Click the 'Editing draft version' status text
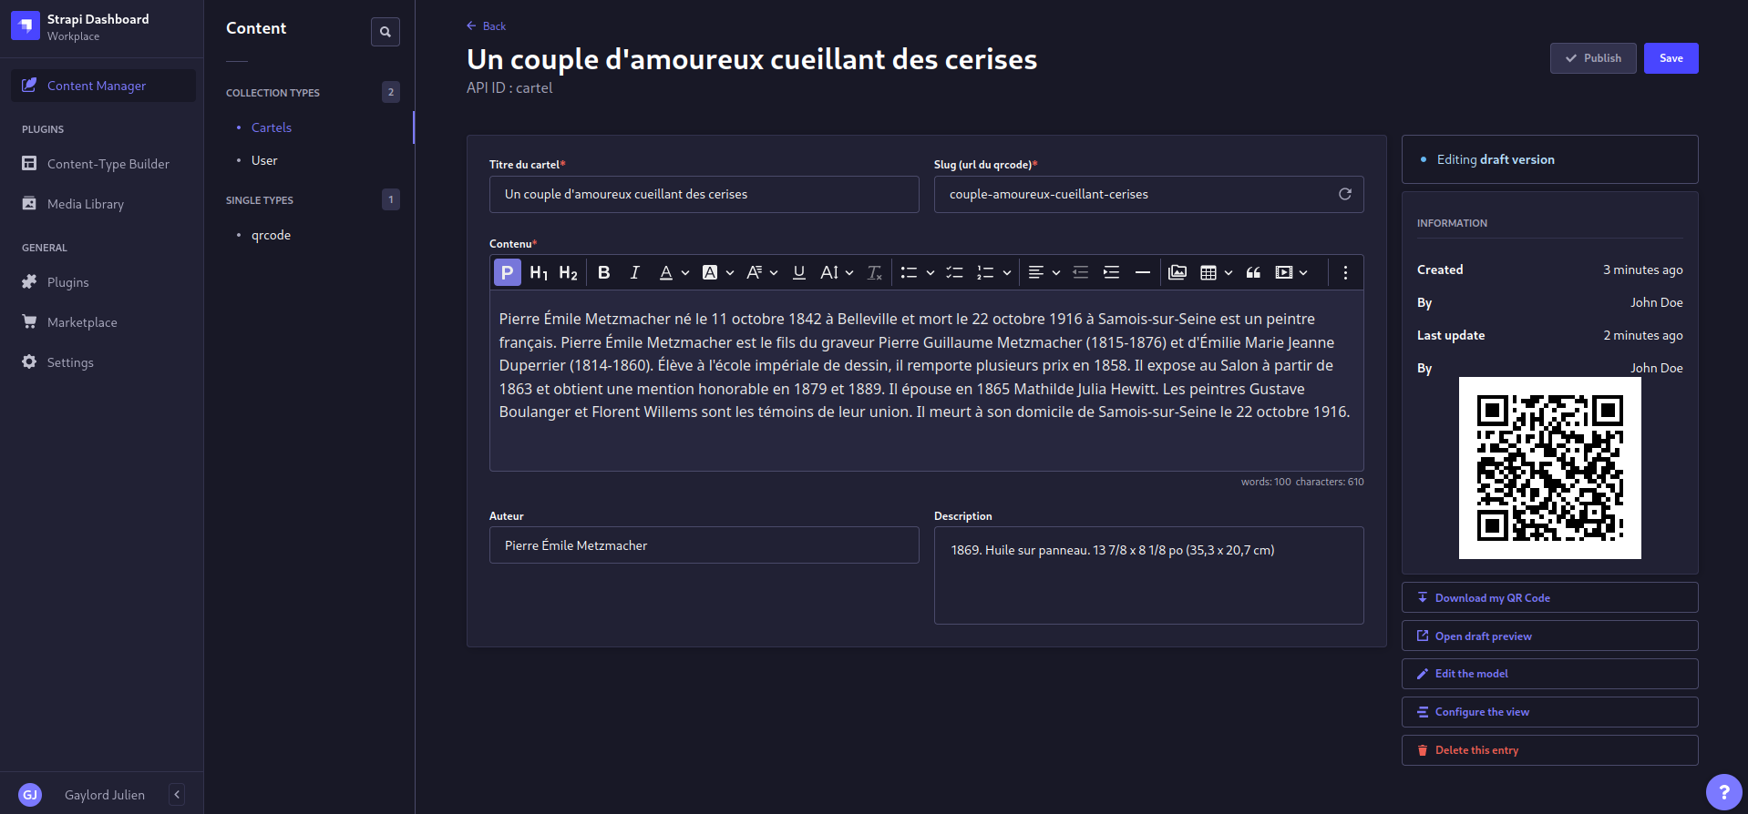The width and height of the screenshot is (1748, 814). coord(1496,159)
